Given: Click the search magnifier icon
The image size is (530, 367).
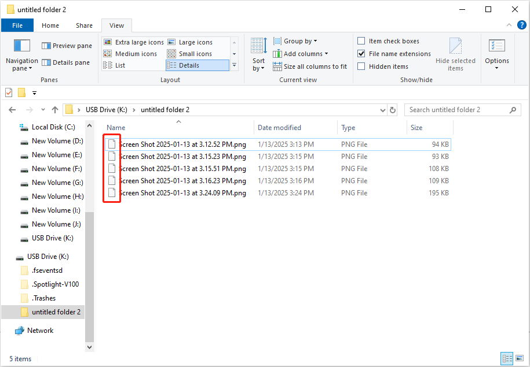Looking at the screenshot, I should [513, 110].
